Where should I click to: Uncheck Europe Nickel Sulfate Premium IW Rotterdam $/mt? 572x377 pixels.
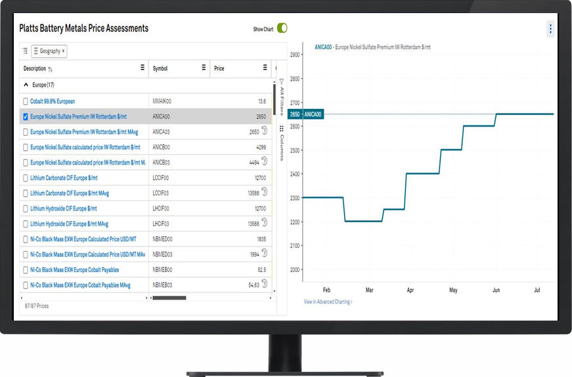[x=26, y=117]
